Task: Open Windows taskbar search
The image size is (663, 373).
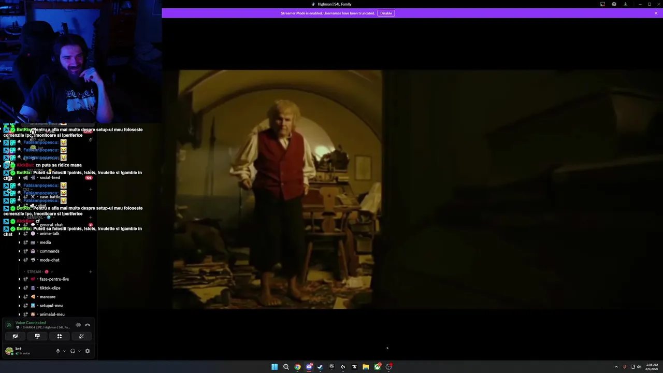Action: pos(286,367)
